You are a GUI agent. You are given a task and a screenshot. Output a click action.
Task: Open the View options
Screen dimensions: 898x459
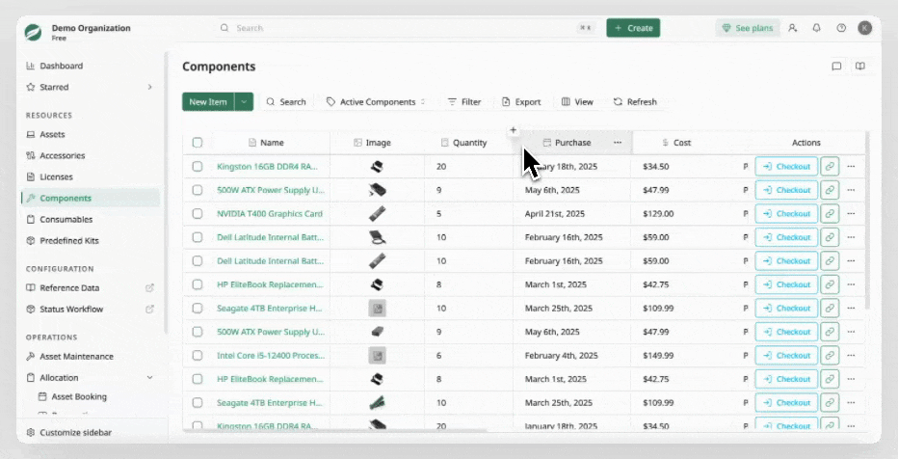tap(577, 101)
